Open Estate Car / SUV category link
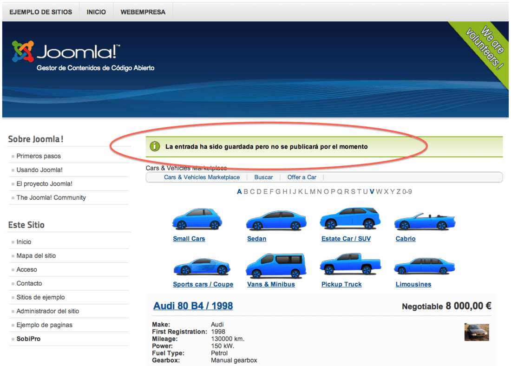511x366 pixels. 346,239
